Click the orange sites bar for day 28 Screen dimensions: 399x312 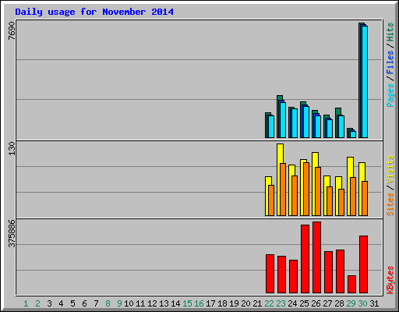pyautogui.click(x=341, y=202)
